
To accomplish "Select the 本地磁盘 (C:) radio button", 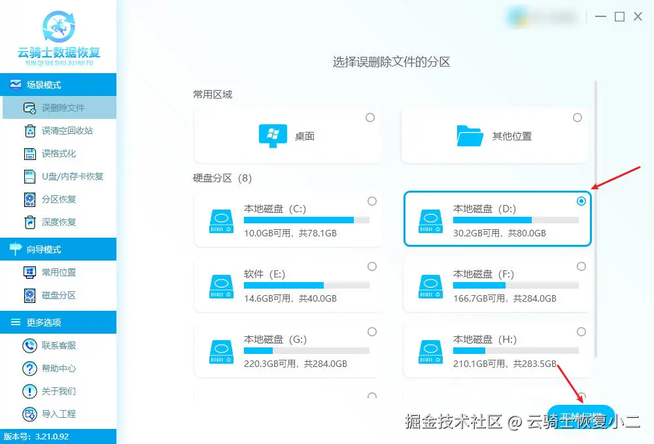I will tap(372, 201).
